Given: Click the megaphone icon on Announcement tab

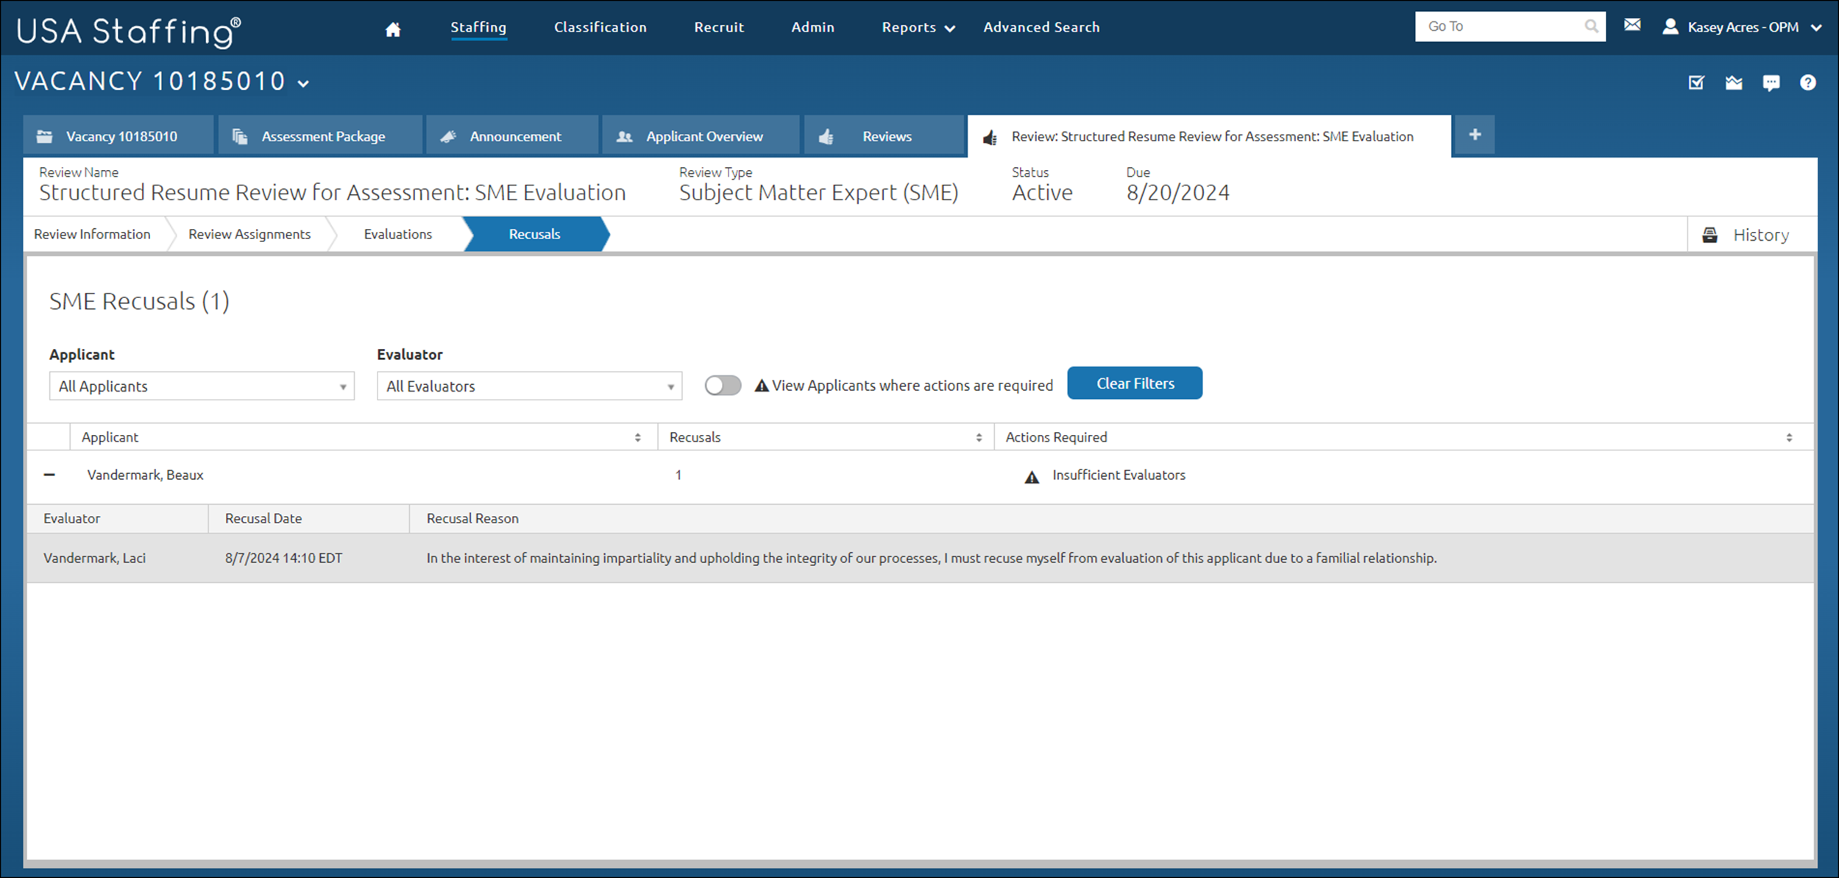Looking at the screenshot, I should pos(448,135).
